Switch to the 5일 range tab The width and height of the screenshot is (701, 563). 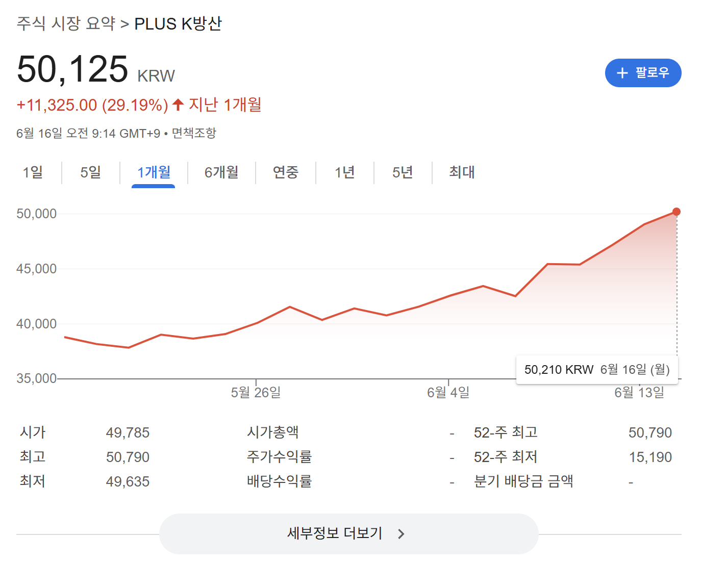[x=91, y=172]
